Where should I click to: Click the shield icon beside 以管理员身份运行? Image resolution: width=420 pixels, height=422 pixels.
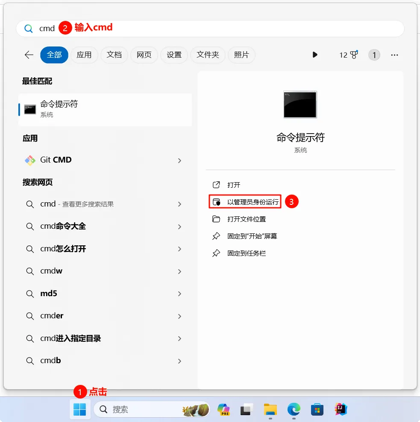pos(216,202)
